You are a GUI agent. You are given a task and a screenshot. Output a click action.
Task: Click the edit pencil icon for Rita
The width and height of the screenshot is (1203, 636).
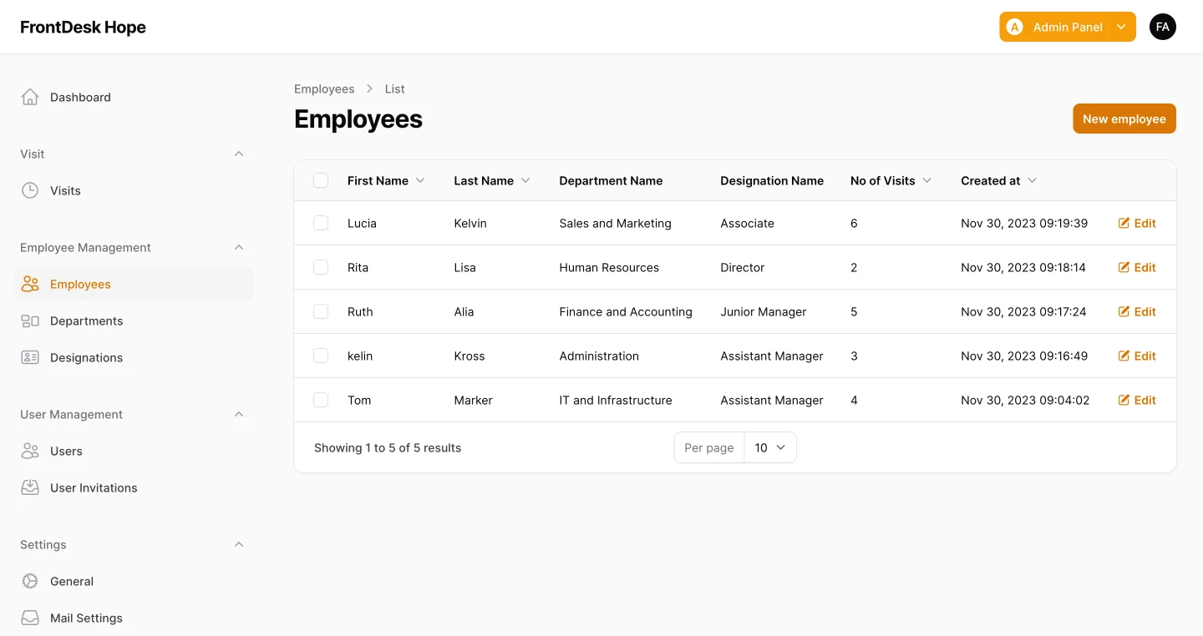1124,267
